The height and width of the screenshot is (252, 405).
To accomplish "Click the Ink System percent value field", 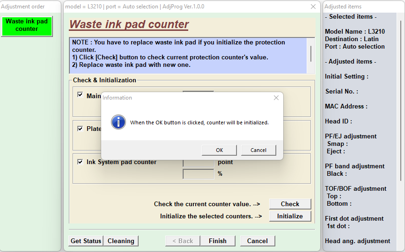I will point(198,174).
